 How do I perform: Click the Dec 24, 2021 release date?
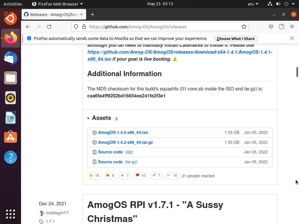[53, 204]
